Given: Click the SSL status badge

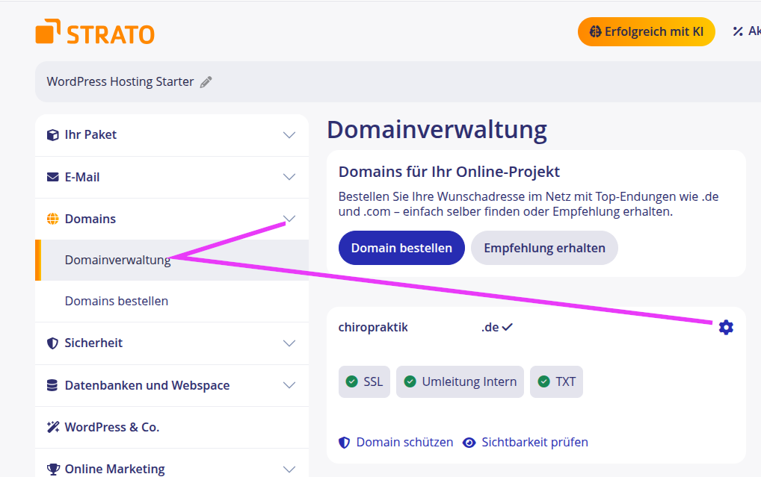Looking at the screenshot, I should 364,381.
